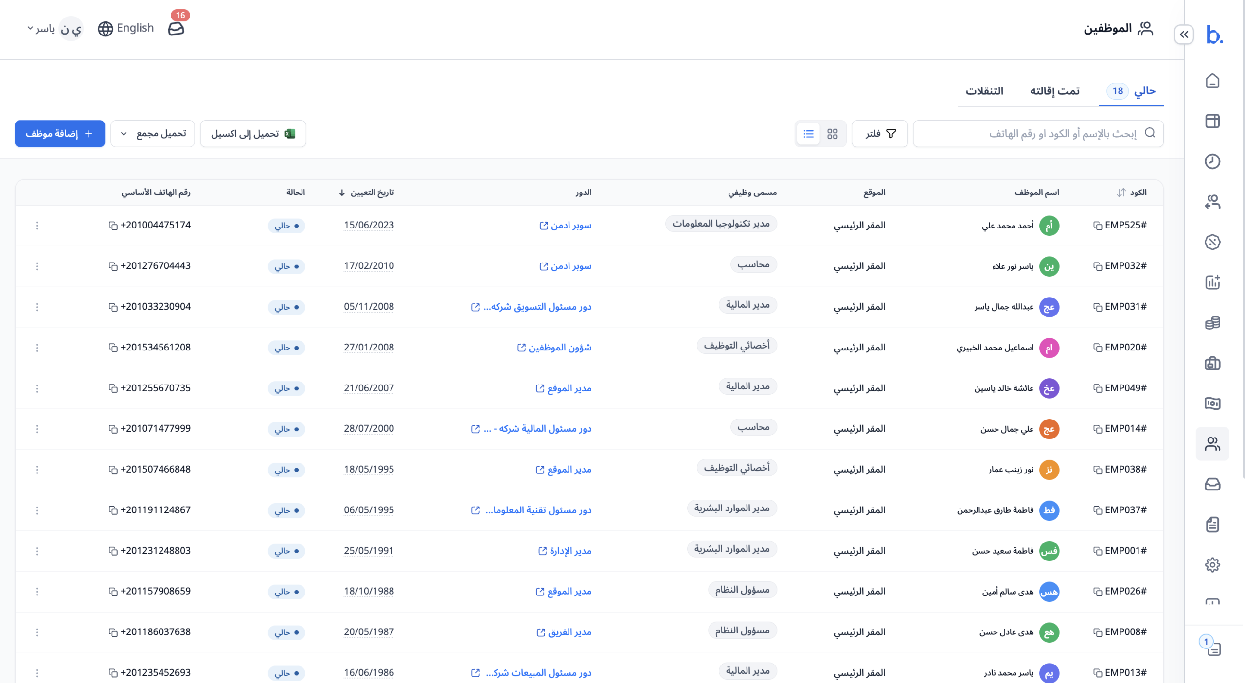Viewport: 1245px width, 683px height.
Task: Open the coins payroll icon in the sidebar
Action: [x=1212, y=323]
